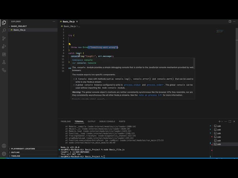Click Basic_file.js in the breadcrumb
This screenshot has height=178, width=238.
pos(70,26)
